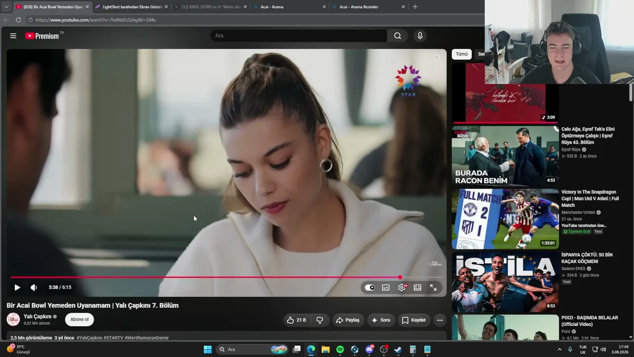Open Steam from the taskbar
This screenshot has width=634, height=357.
(398, 350)
